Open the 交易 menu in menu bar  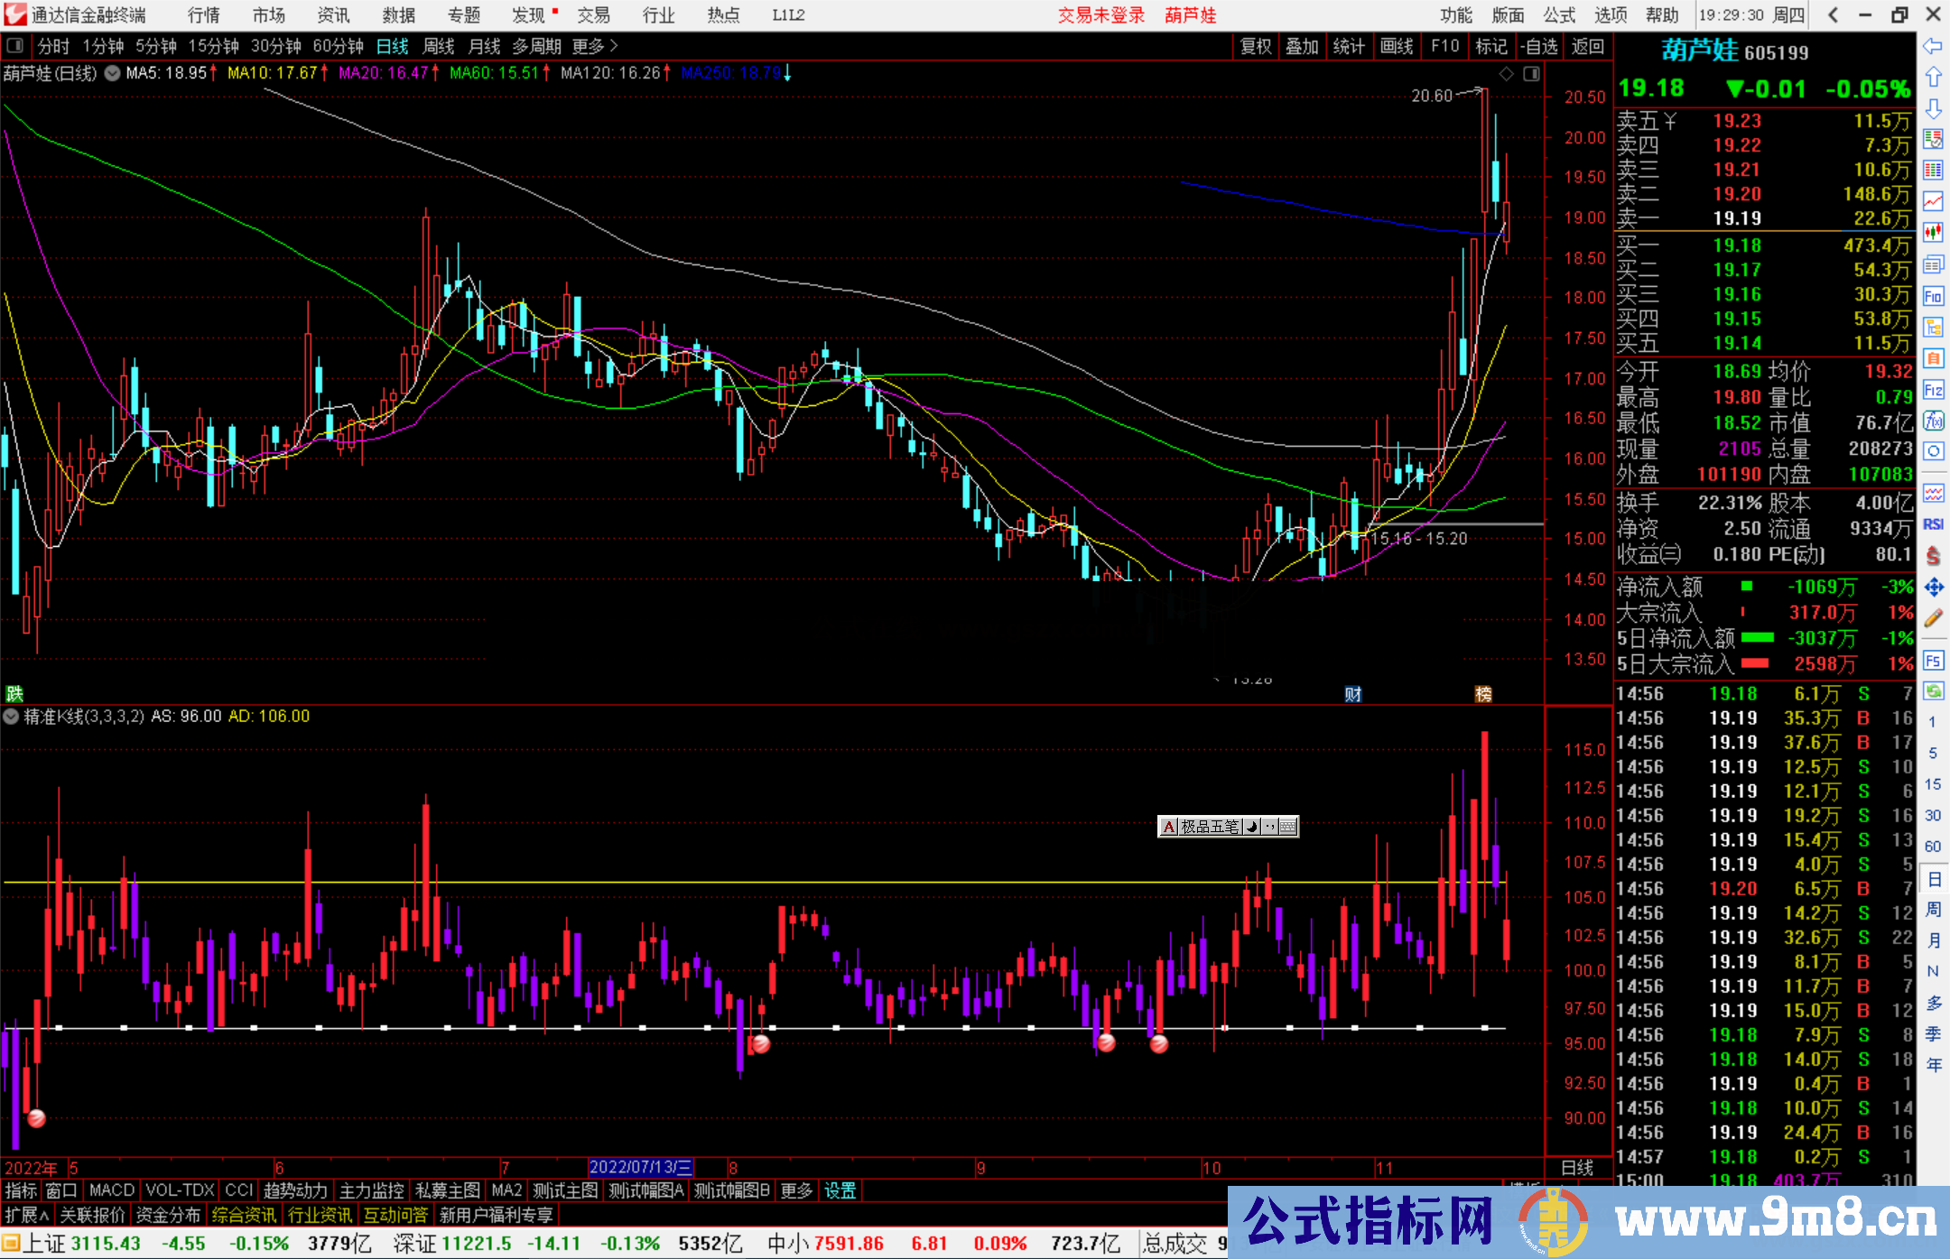click(594, 14)
